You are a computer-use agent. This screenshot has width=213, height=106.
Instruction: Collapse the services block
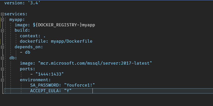[x=2, y=14]
